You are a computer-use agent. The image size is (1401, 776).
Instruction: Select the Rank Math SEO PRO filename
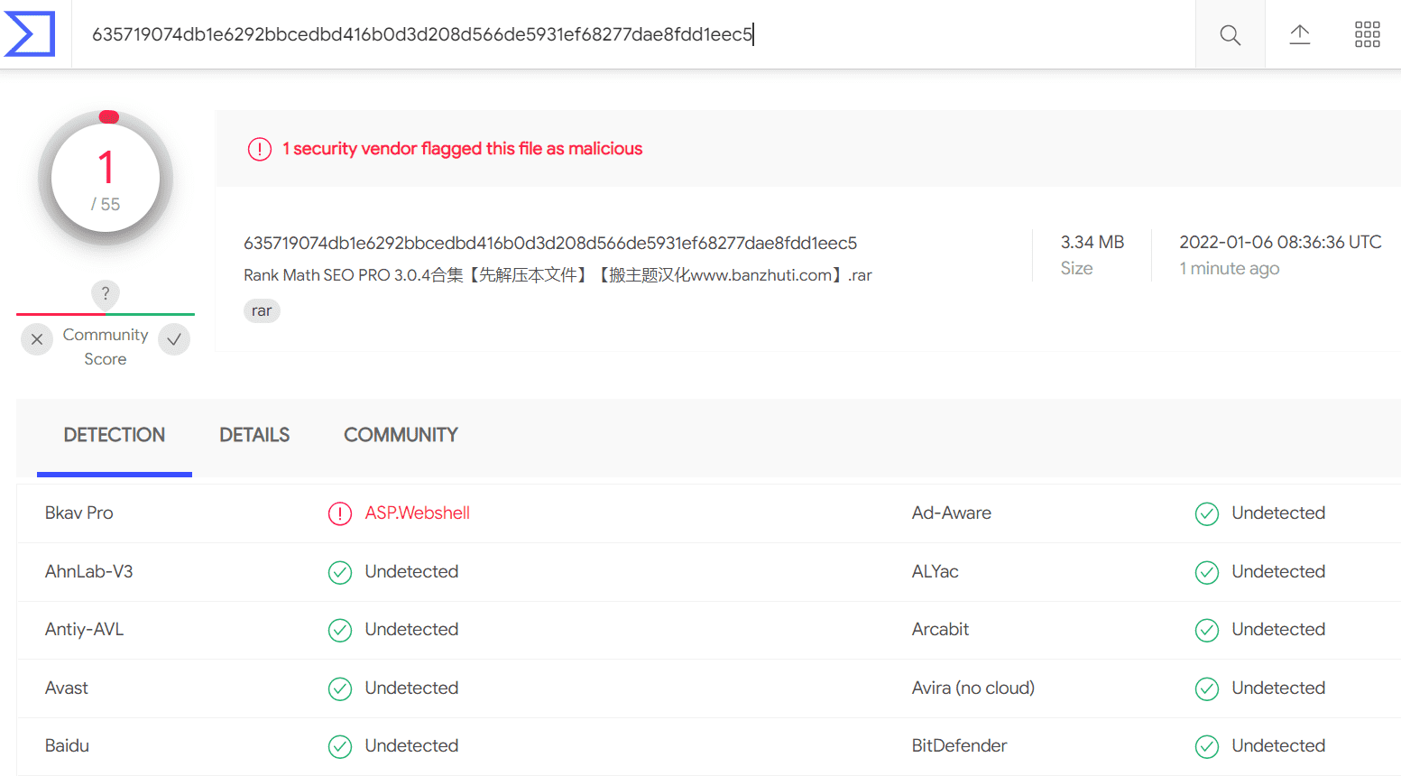click(x=558, y=275)
